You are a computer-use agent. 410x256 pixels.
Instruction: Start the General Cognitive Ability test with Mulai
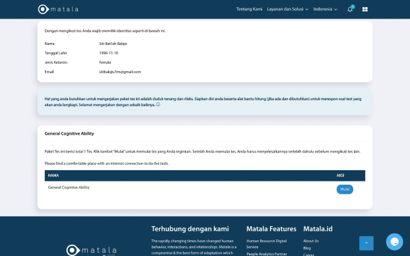(345, 189)
